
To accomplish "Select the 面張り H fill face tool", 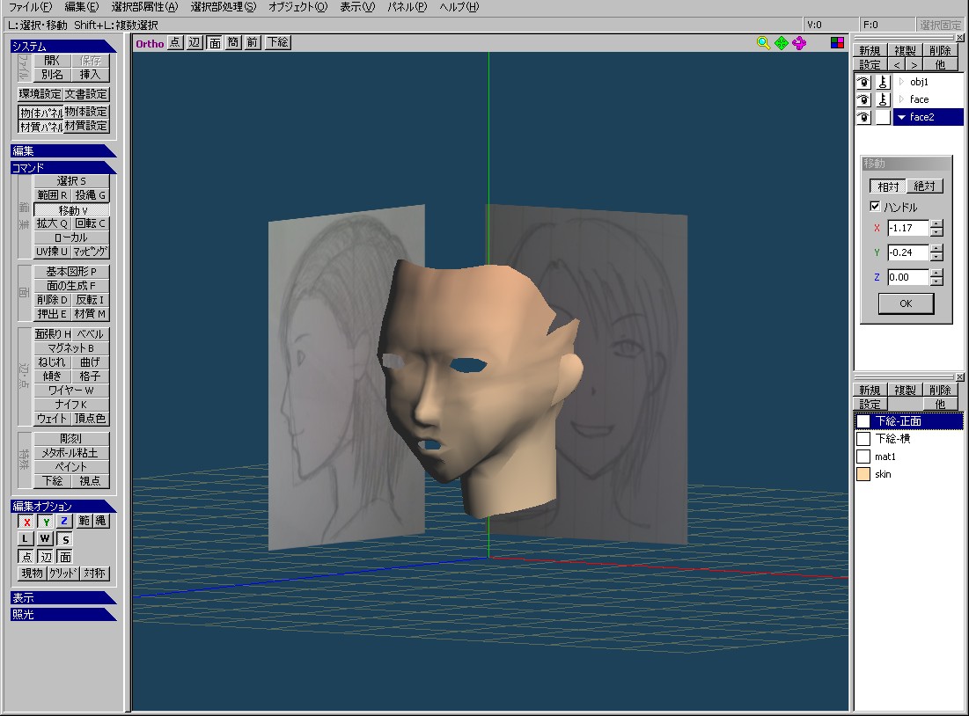I will click(x=53, y=333).
